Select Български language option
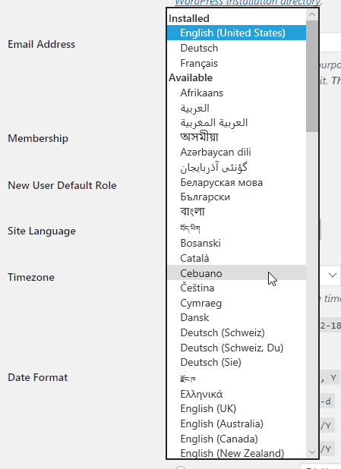Viewport: 341px width, 469px height. pos(236,197)
